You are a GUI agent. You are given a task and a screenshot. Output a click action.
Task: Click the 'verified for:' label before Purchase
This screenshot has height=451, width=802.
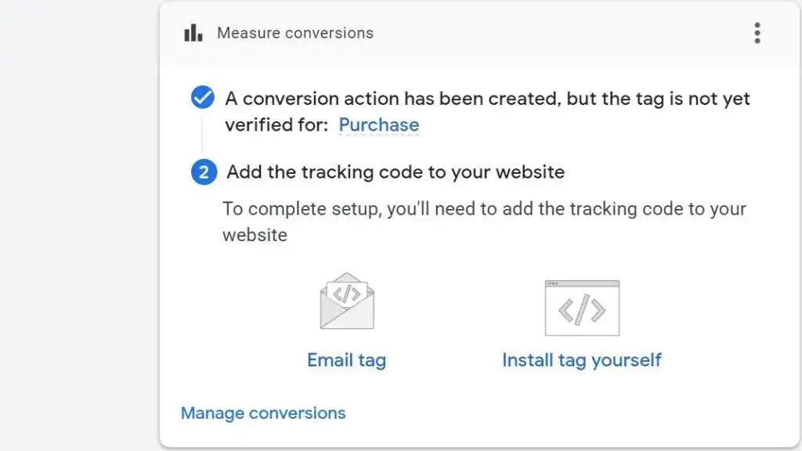coord(276,125)
